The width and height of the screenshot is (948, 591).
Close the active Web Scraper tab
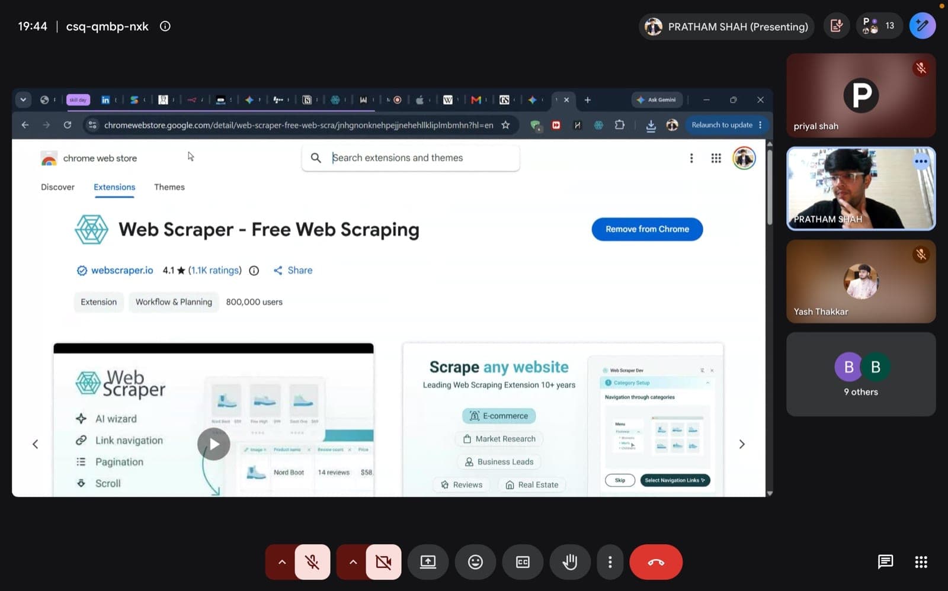pos(566,100)
